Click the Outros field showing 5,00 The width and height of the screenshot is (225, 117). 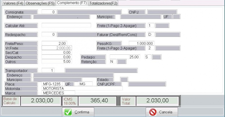click(56, 61)
